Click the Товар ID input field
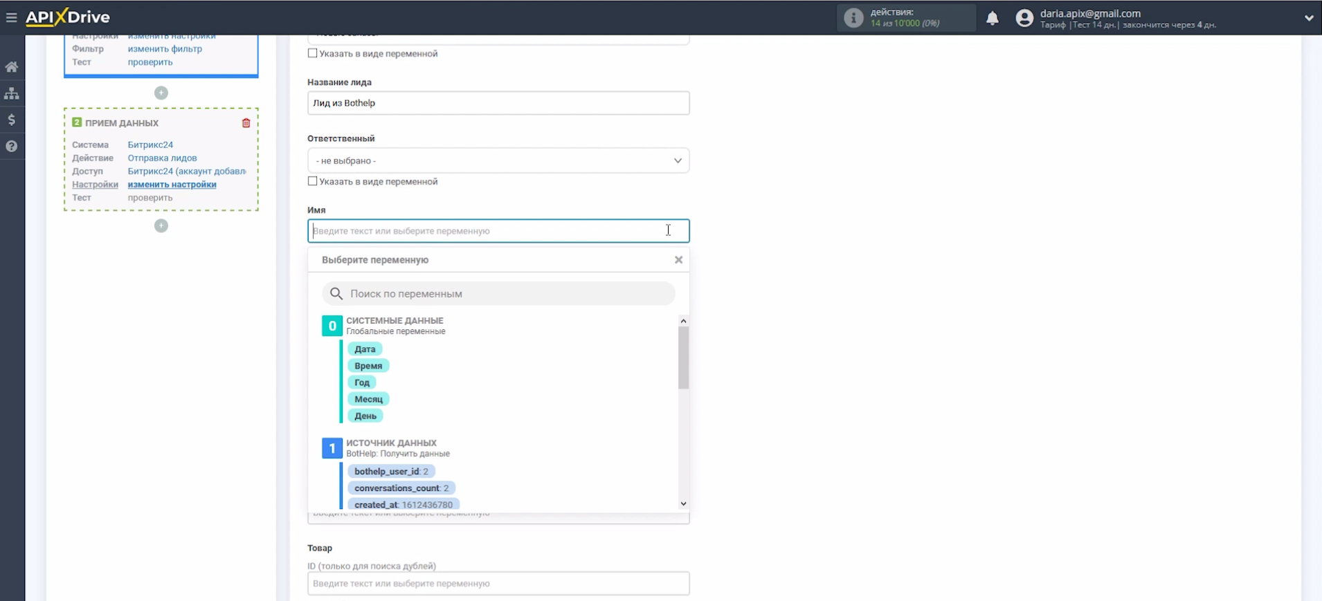This screenshot has width=1322, height=601. tap(498, 584)
